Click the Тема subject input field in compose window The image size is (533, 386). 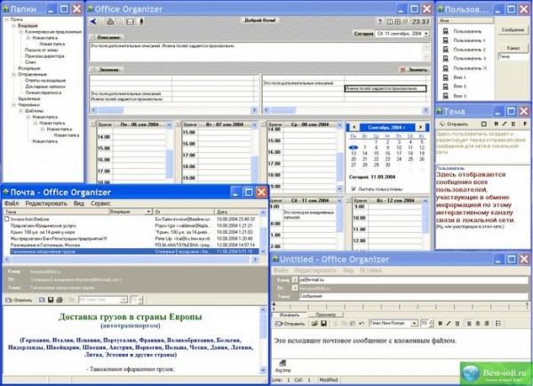(413, 296)
